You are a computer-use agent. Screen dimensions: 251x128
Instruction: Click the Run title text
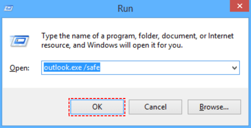click(125, 8)
